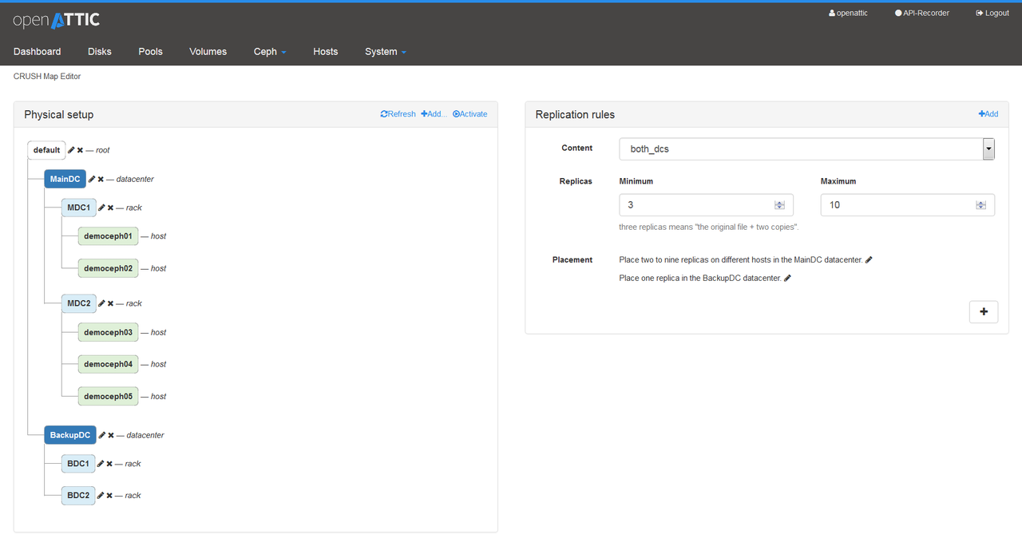Click the 'CRUSH Map Editor' breadcrumb text
1022x546 pixels.
click(47, 77)
